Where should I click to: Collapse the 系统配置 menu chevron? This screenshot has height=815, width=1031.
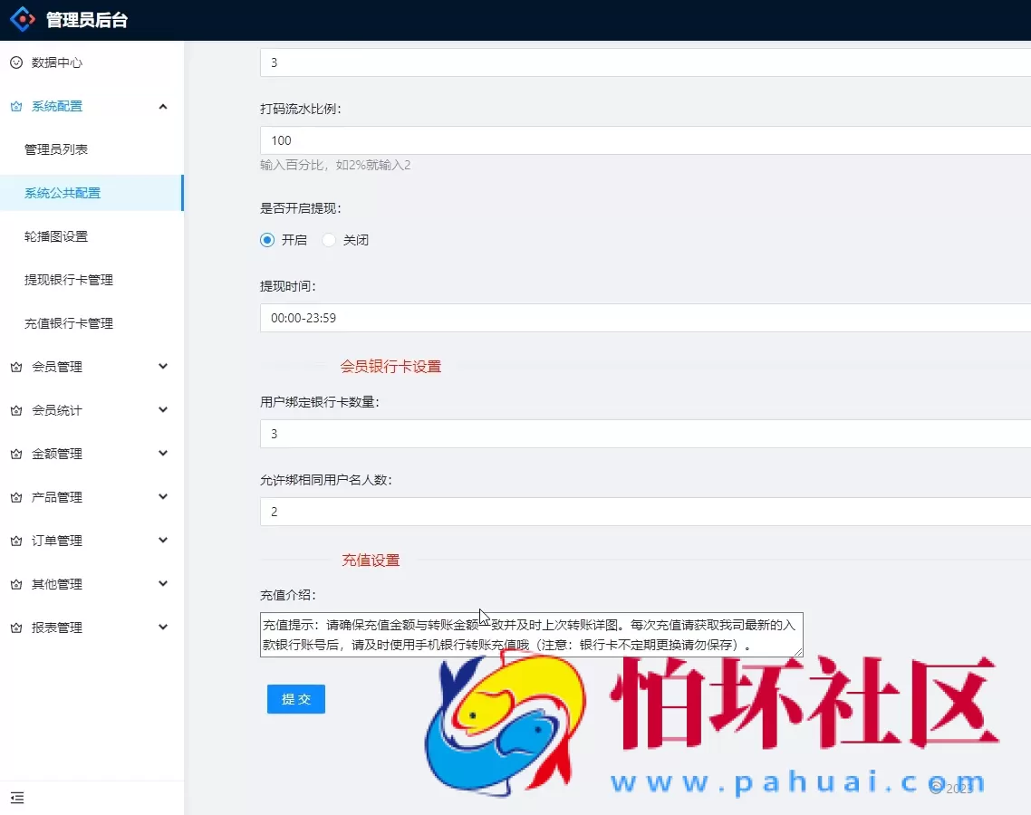pyautogui.click(x=163, y=106)
